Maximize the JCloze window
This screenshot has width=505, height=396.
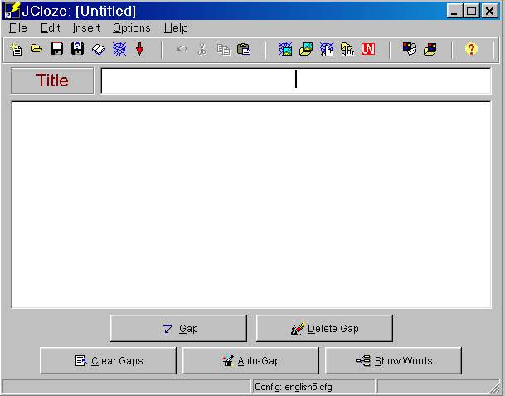pos(471,12)
